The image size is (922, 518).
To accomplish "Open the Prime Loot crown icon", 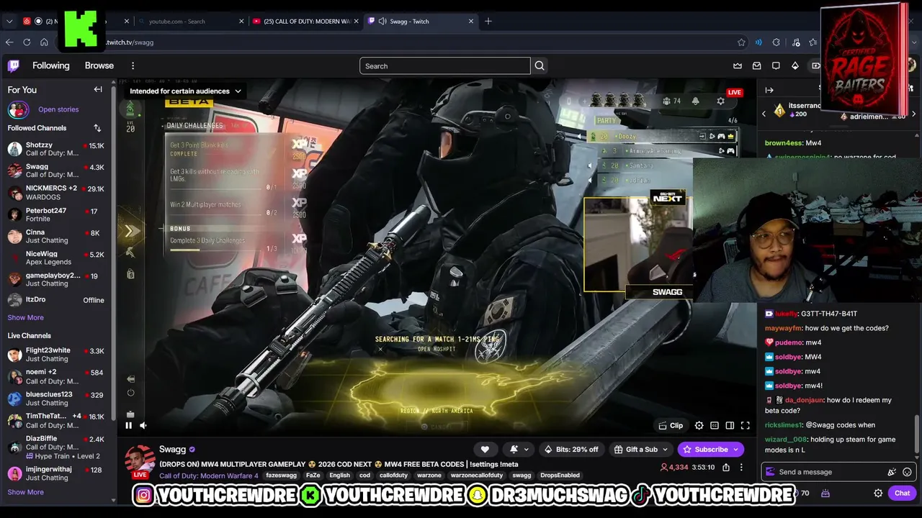I will point(738,65).
